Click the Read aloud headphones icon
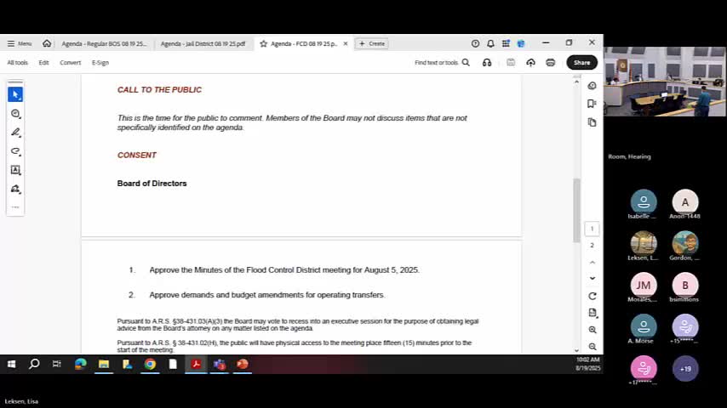 coord(487,63)
